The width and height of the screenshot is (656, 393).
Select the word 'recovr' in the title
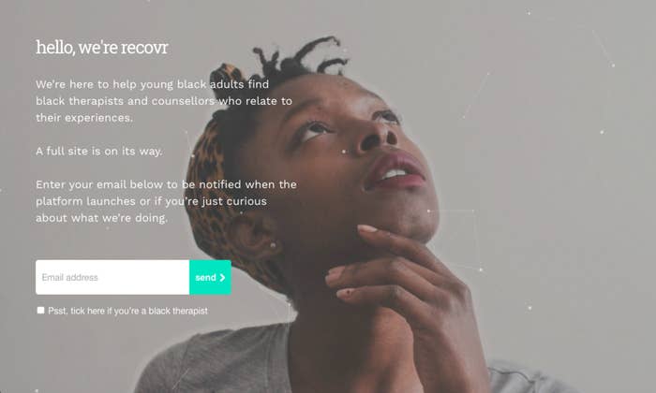144,48
